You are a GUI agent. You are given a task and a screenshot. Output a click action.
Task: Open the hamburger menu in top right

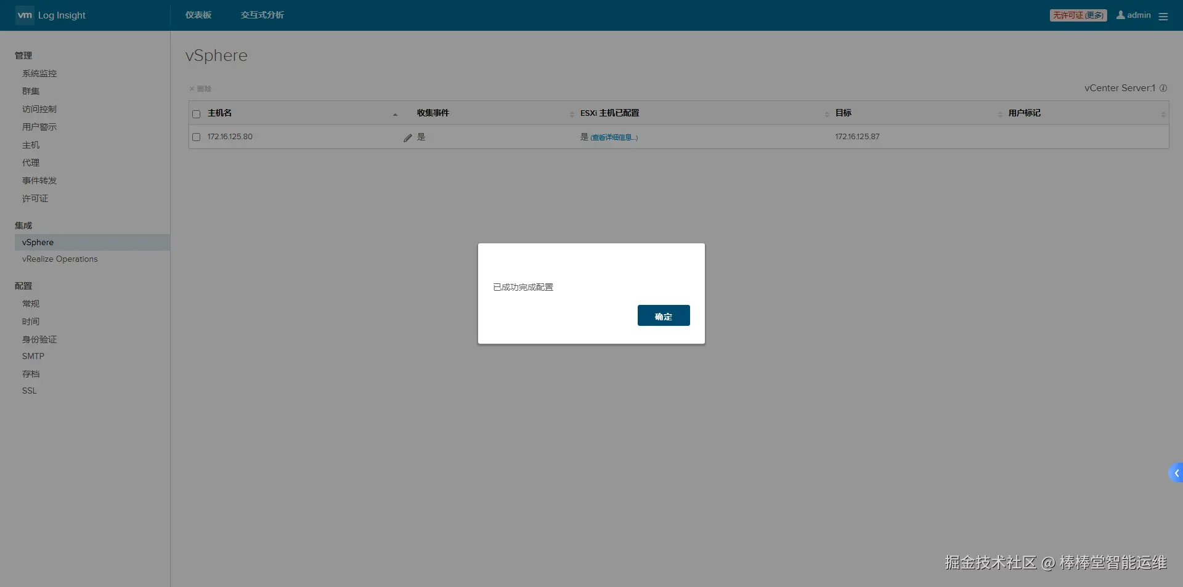1163,17
